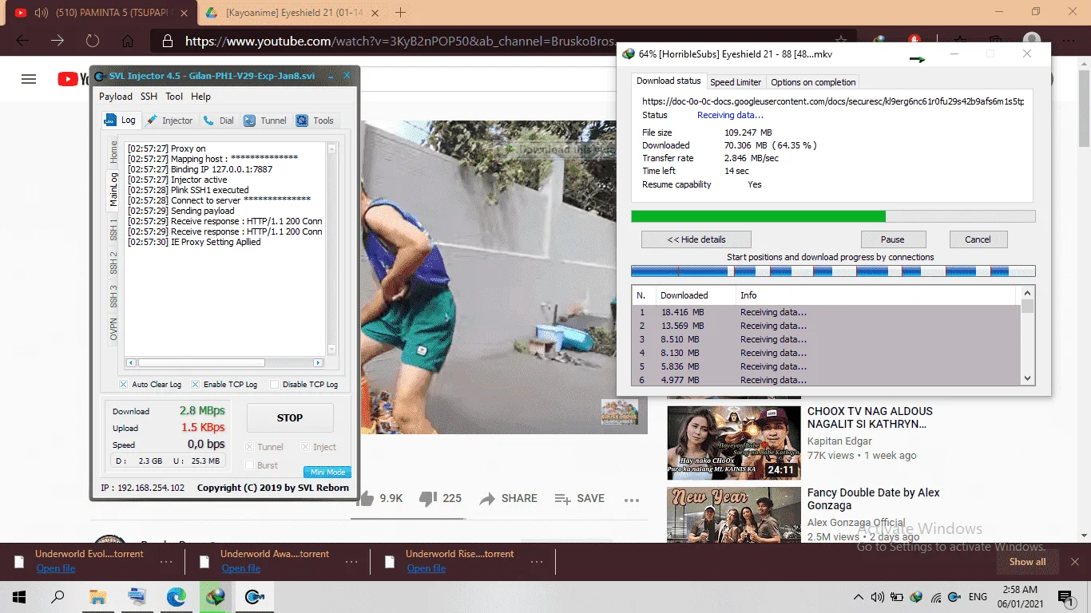Toggle the Tunnel checkbox in SVL Injector
This screenshot has height=613, width=1091.
(x=249, y=447)
